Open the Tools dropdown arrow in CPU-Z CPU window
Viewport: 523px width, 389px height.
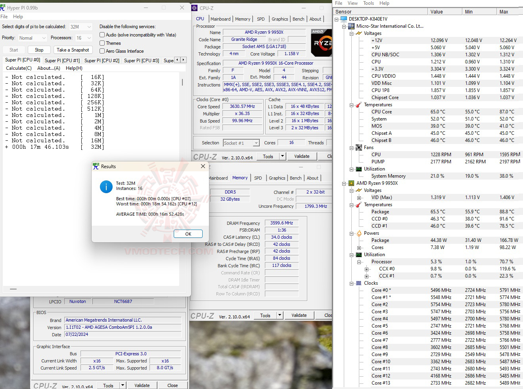coord(282,156)
